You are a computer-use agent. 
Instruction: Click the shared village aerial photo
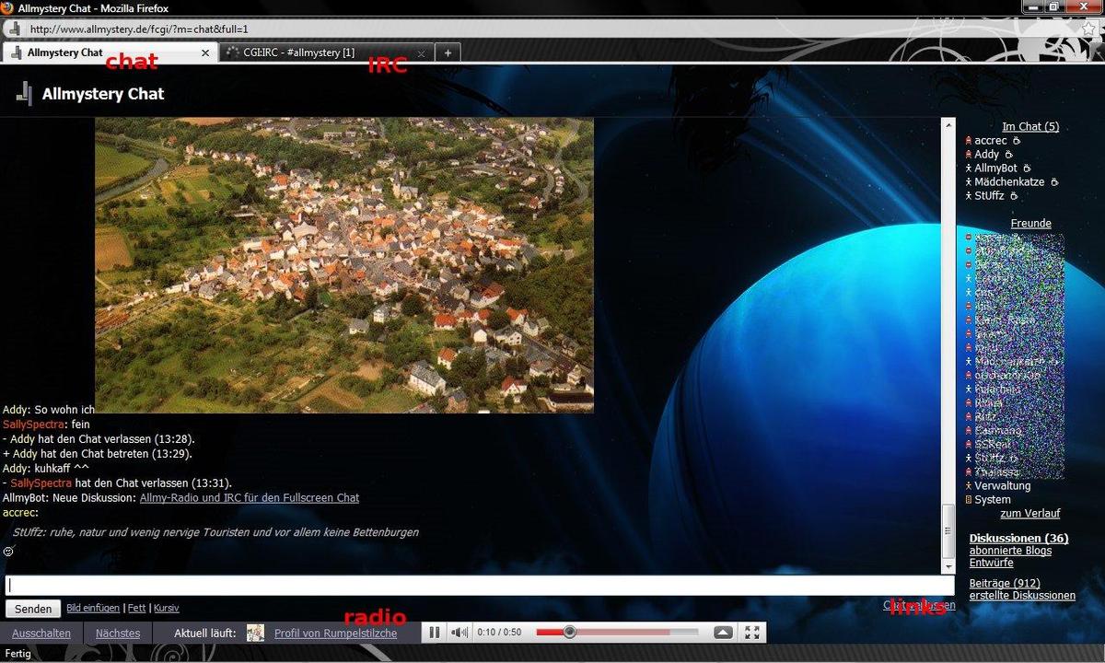pos(344,265)
